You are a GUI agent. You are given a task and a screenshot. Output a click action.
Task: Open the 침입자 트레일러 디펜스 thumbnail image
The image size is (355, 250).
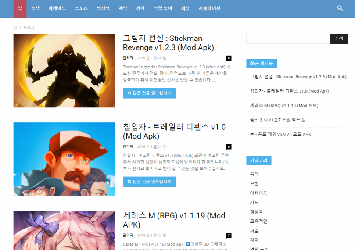64,159
